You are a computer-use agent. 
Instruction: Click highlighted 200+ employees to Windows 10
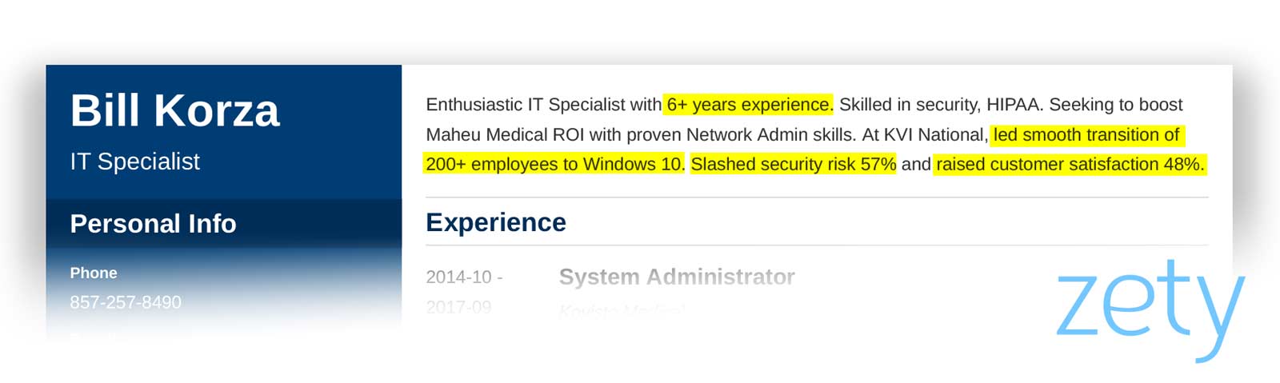554,164
